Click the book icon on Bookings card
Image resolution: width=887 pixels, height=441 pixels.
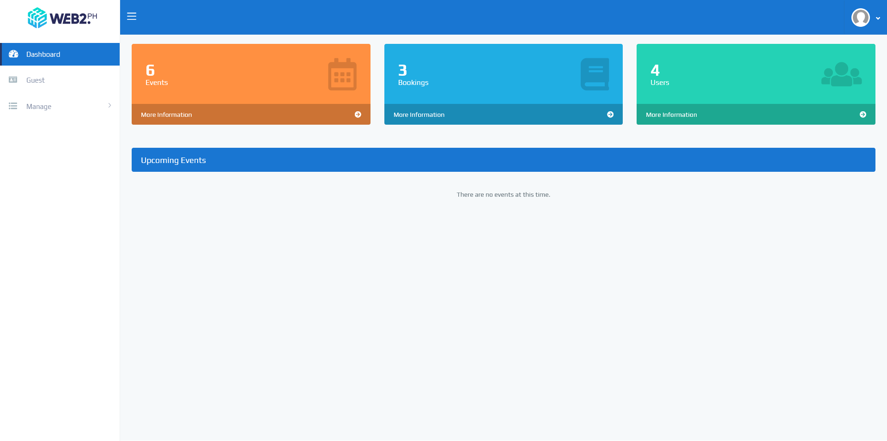point(595,74)
